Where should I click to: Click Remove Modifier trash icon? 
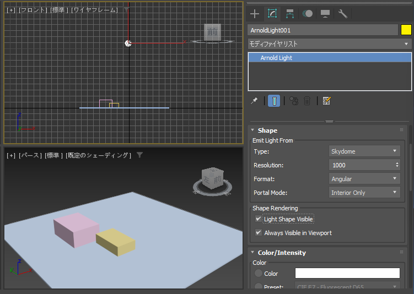coord(307,101)
